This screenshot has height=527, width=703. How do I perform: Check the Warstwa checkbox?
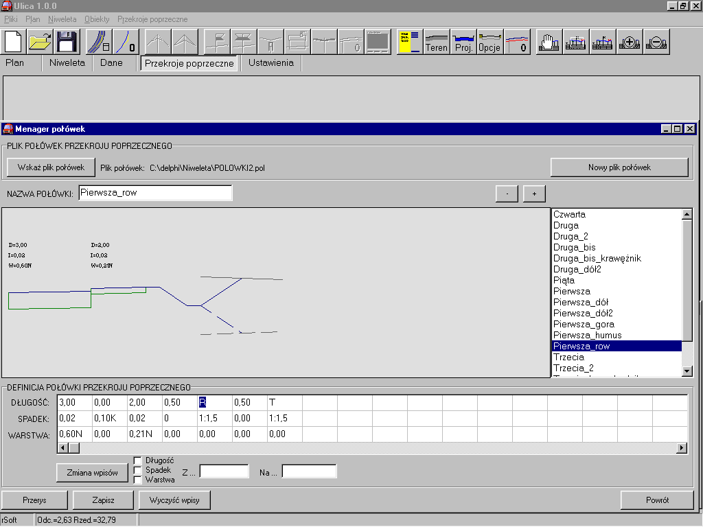[137, 480]
